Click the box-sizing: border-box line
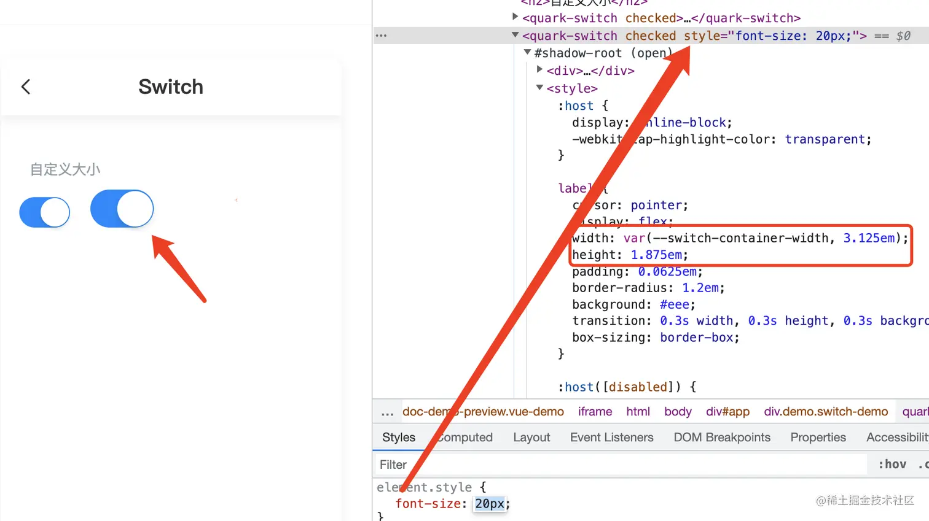929x521 pixels. coord(656,338)
